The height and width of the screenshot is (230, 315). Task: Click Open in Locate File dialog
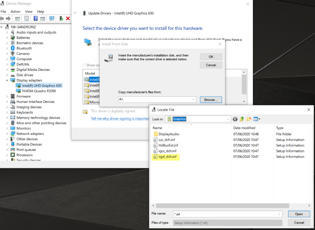point(299,214)
